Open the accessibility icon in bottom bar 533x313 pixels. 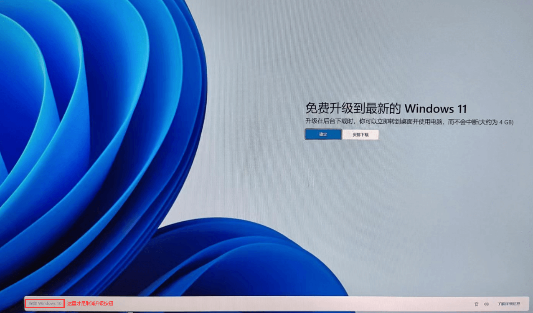tap(477, 304)
